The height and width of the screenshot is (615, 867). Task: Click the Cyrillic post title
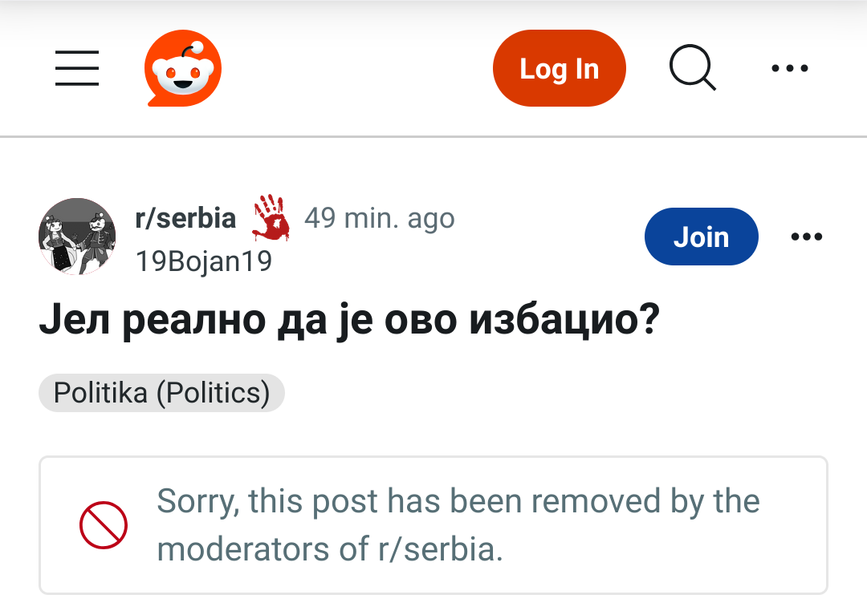349,321
